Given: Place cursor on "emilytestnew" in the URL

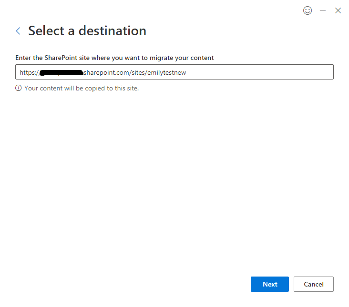Looking at the screenshot, I should pyautogui.click(x=166, y=73).
